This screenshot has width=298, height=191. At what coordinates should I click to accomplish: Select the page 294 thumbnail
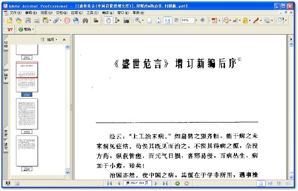(x=27, y=151)
